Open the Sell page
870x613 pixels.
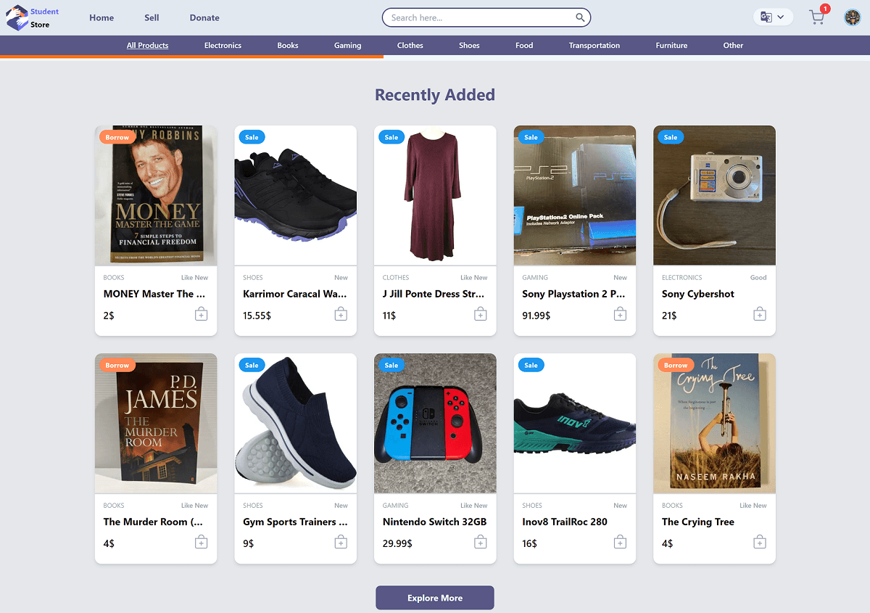pyautogui.click(x=152, y=17)
